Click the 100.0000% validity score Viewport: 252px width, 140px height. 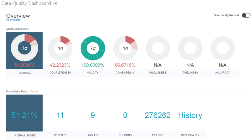(93, 65)
